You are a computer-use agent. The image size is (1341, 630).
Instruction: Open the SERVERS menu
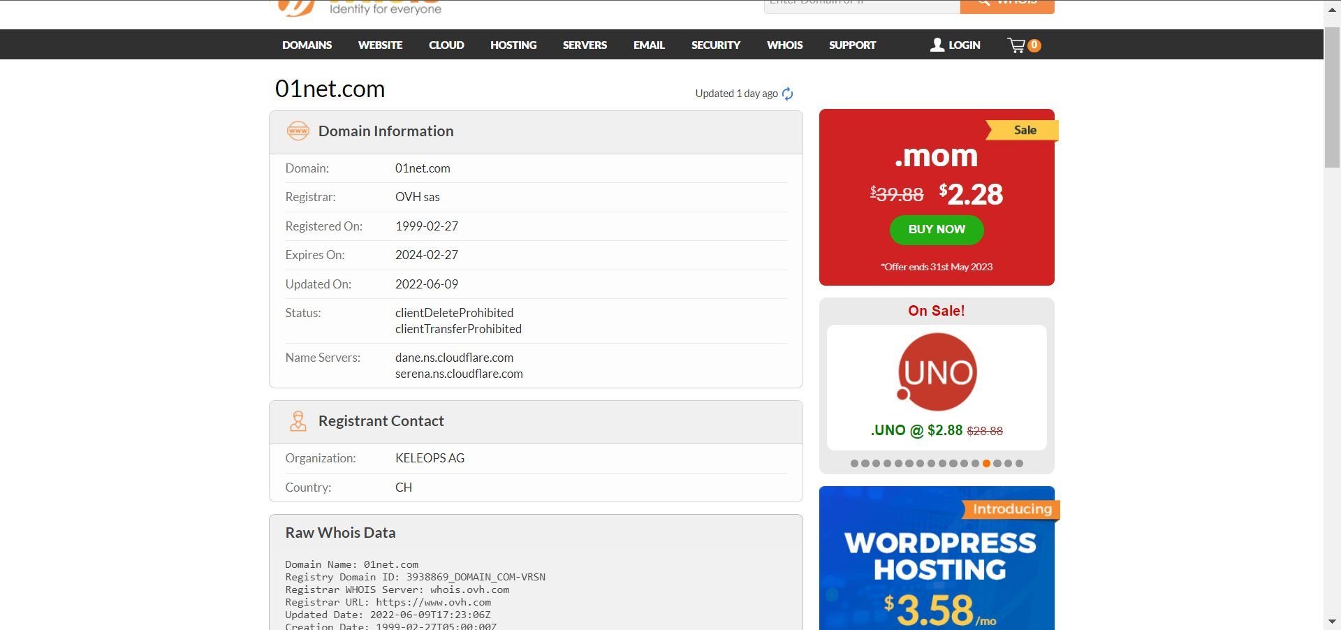pyautogui.click(x=585, y=45)
